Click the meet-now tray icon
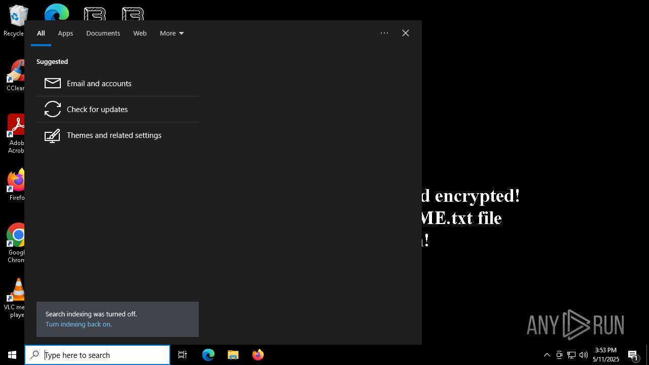 click(559, 355)
